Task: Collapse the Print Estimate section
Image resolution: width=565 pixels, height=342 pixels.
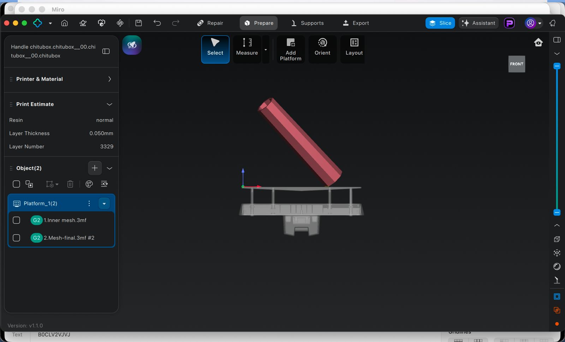Action: (109, 104)
